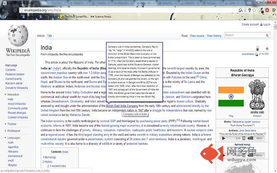The width and height of the screenshot is (277, 173).
Task: Collapse the Languages sidebar section
Action: pos(6,137)
